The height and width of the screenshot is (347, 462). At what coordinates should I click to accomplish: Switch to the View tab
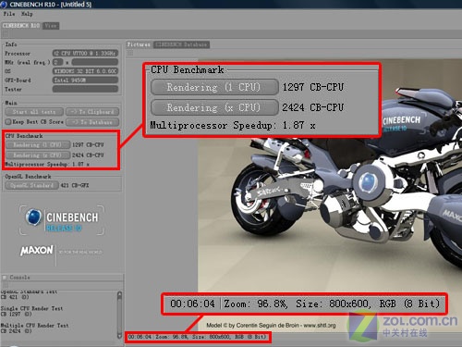51,26
